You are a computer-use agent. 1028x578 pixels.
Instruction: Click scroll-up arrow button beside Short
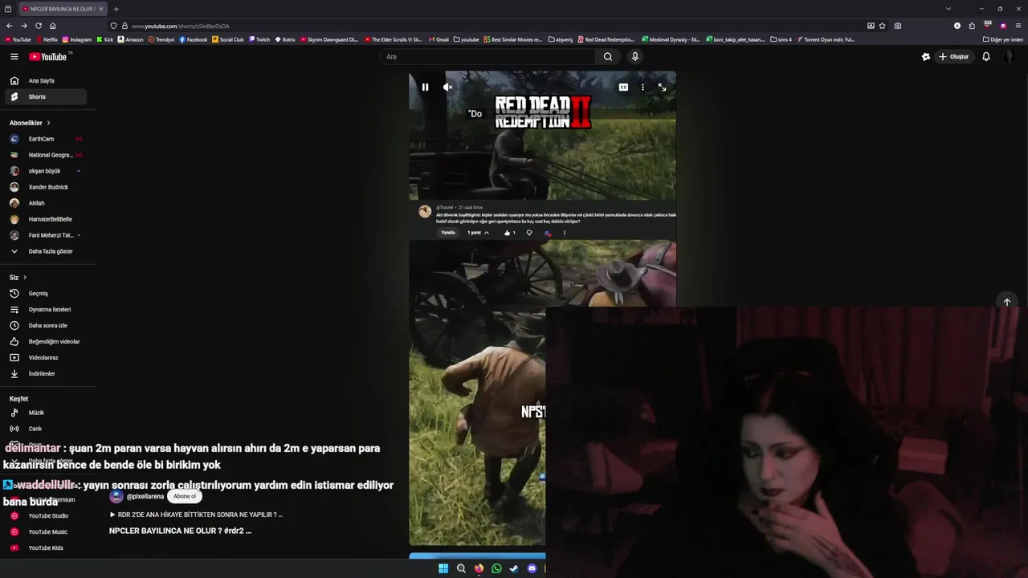coord(1006,302)
